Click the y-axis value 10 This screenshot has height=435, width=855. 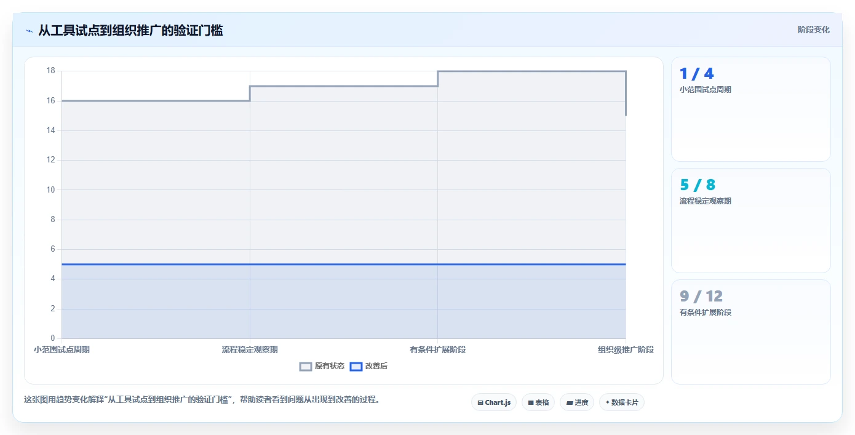[51, 190]
